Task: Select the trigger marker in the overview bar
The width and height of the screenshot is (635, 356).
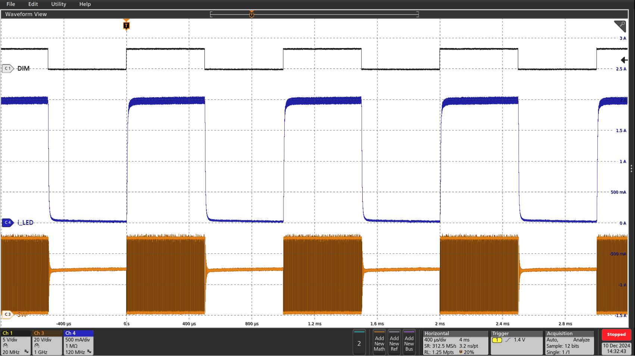Action: tap(252, 14)
